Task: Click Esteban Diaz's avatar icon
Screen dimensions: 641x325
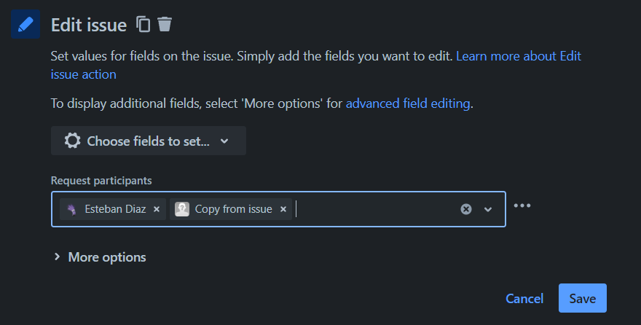Action: [x=72, y=209]
